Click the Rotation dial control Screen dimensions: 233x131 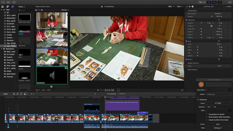(212, 26)
